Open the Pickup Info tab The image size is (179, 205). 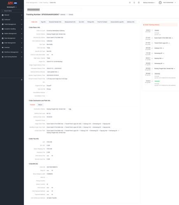[91, 22]
